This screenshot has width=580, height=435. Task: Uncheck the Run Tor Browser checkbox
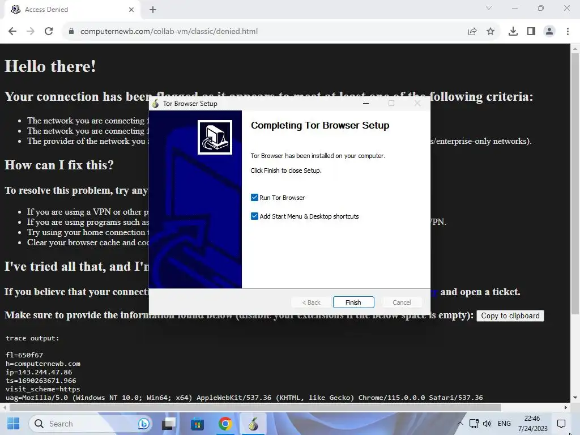pos(254,198)
